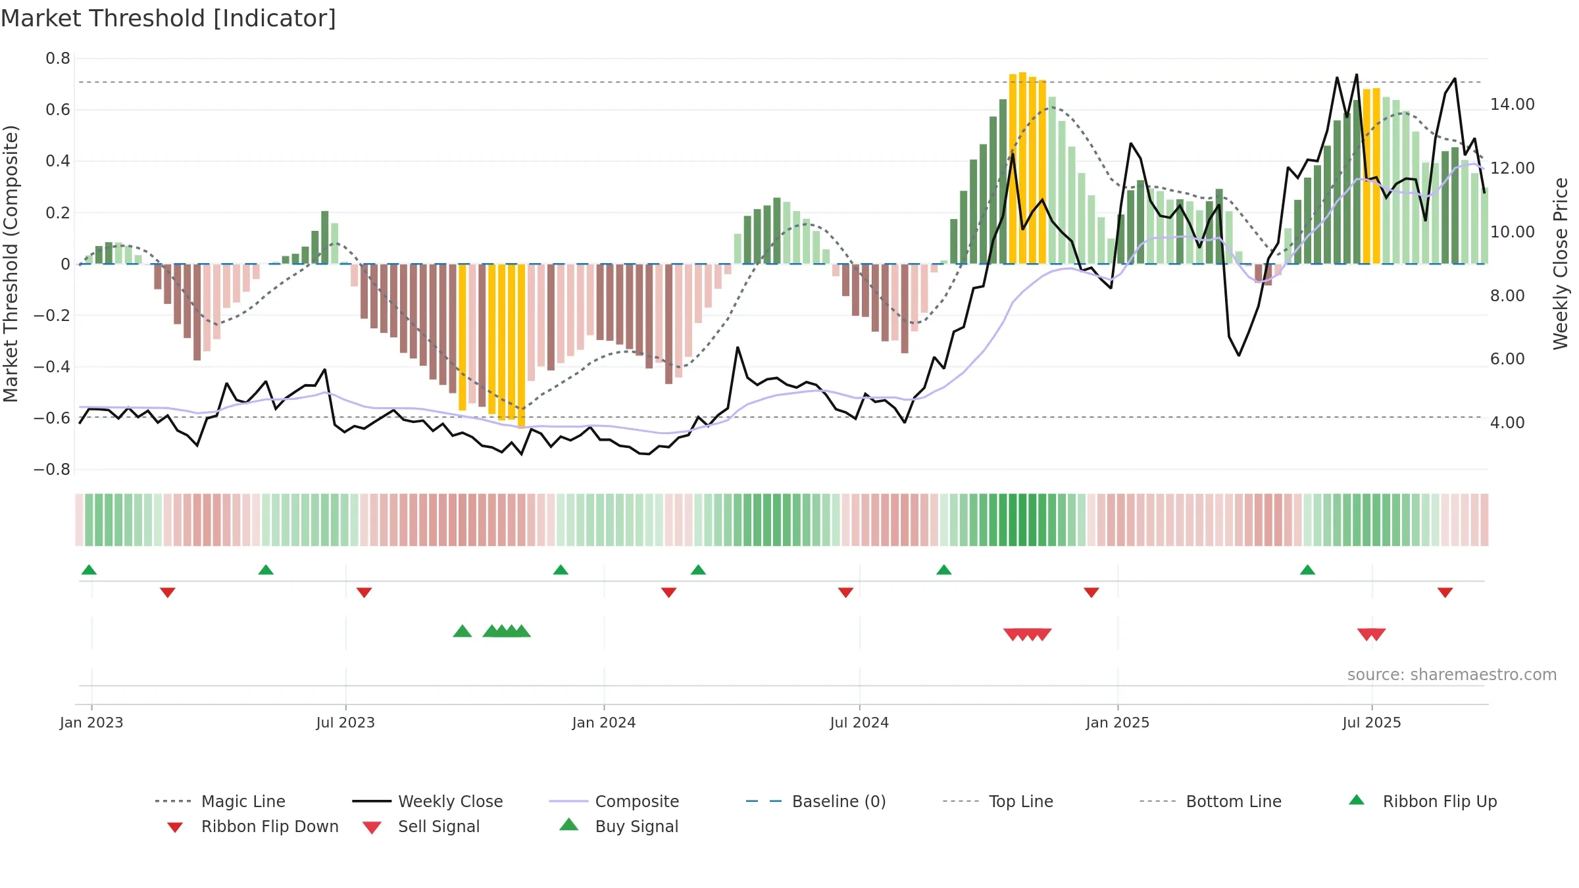Click the "Jul 2025" x-axis label
Viewport: 1579px width, 888px height.
(x=1372, y=722)
